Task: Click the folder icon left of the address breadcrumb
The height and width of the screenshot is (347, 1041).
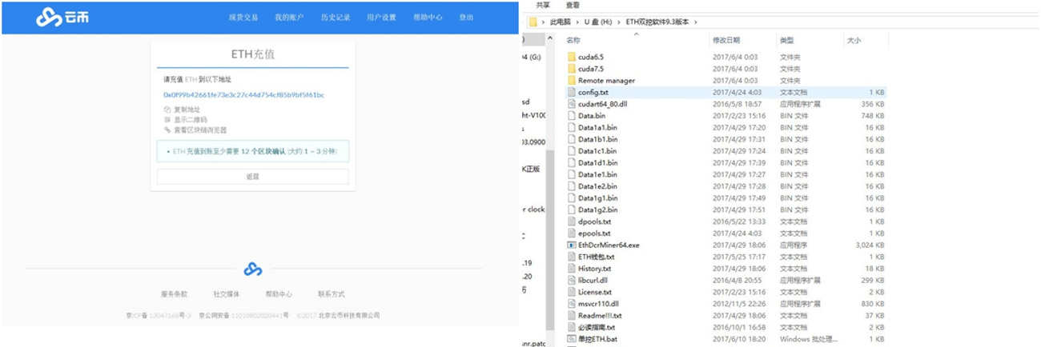Action: click(533, 22)
